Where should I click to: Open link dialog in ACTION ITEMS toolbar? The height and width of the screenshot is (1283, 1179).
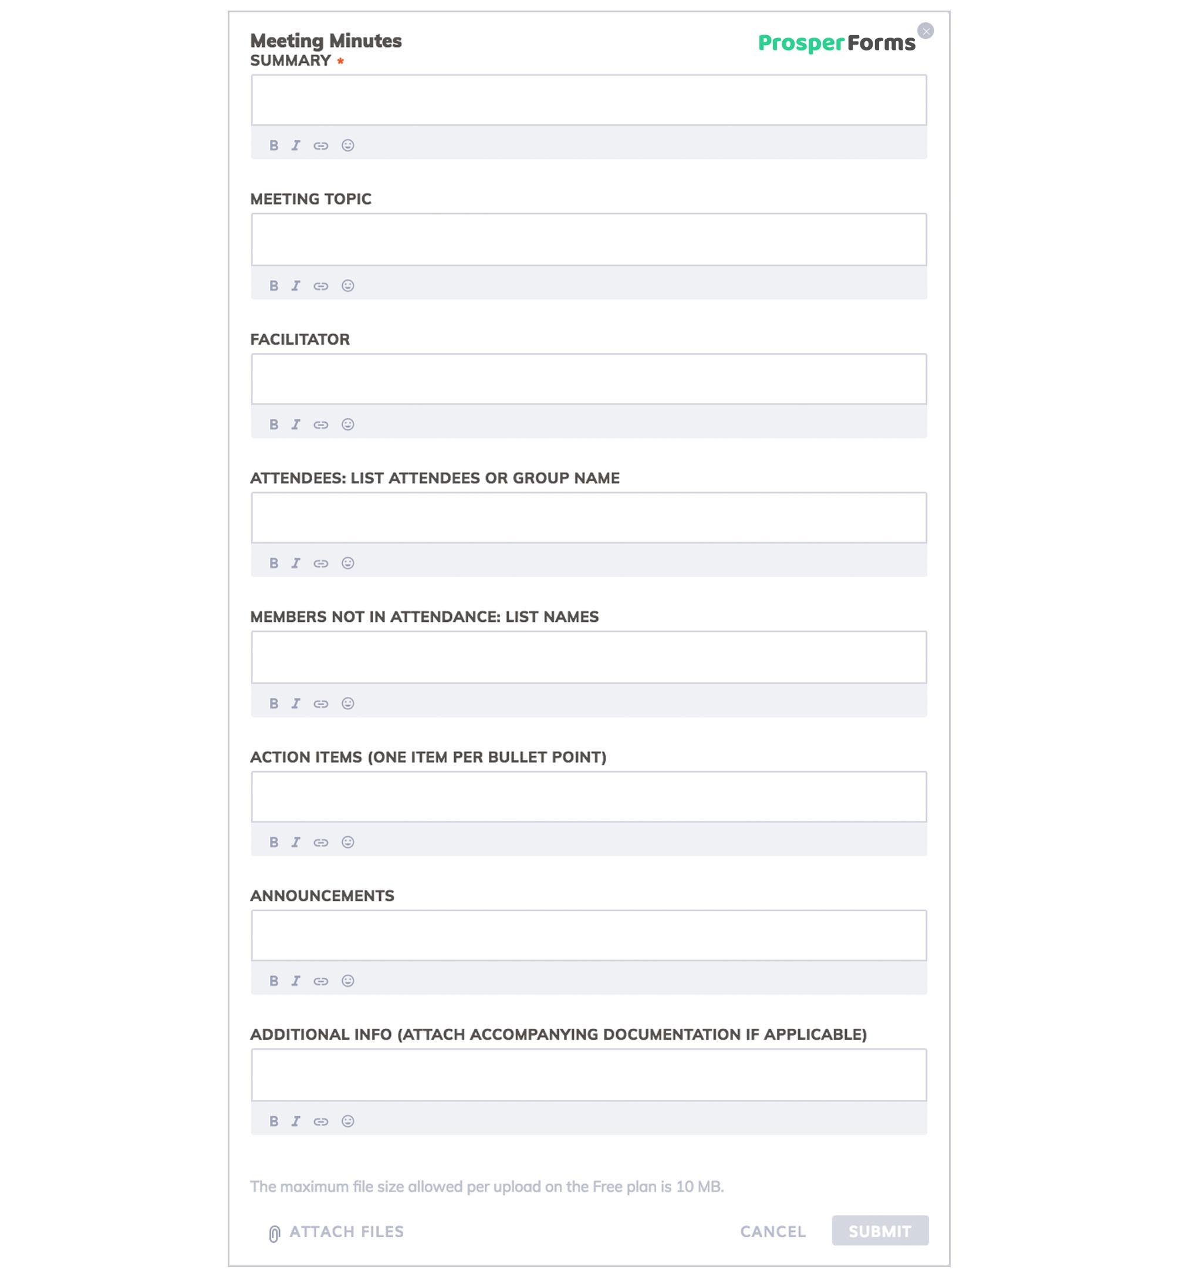322,841
